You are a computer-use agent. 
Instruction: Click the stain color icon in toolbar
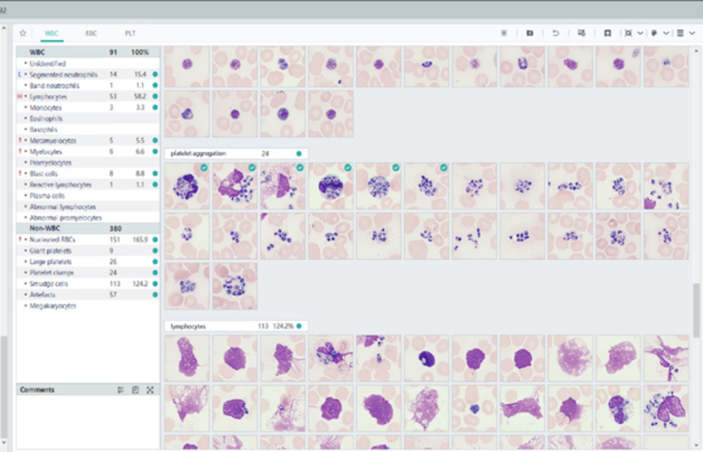tap(654, 33)
